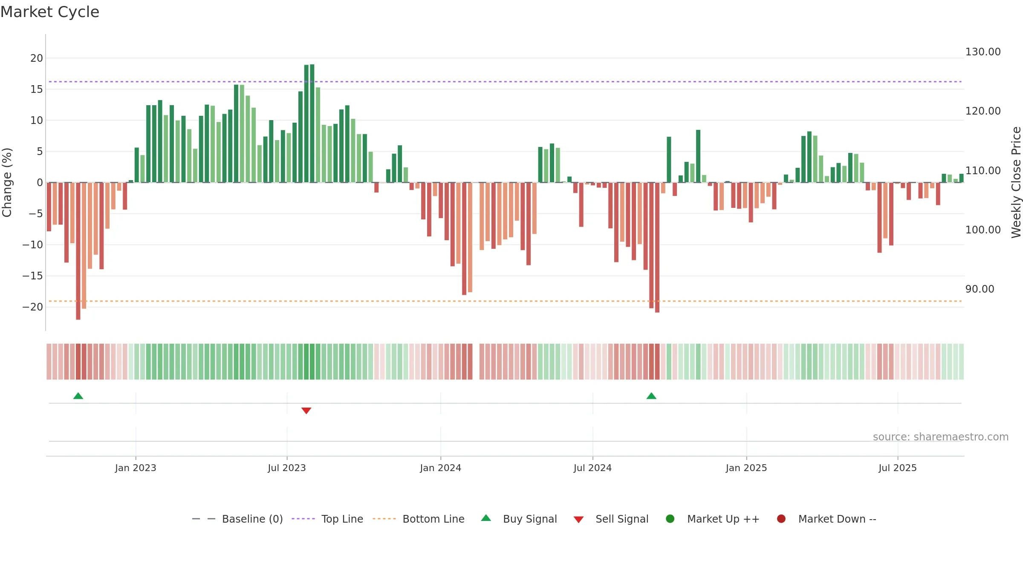
Task: Click the Jul 2024 axis label
Action: (592, 468)
